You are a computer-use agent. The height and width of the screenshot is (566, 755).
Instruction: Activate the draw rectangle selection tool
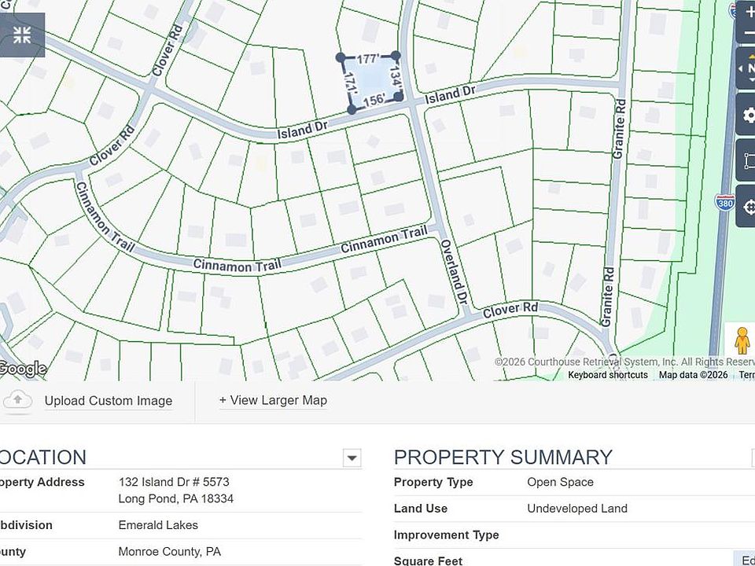[747, 160]
